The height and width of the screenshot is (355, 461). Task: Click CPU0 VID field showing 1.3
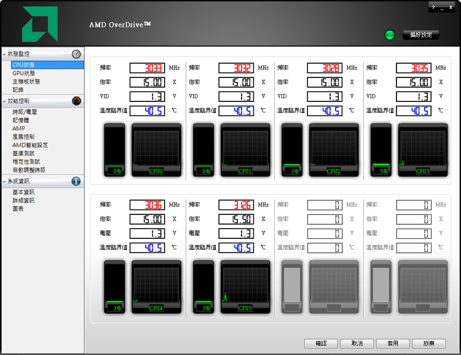tap(148, 96)
